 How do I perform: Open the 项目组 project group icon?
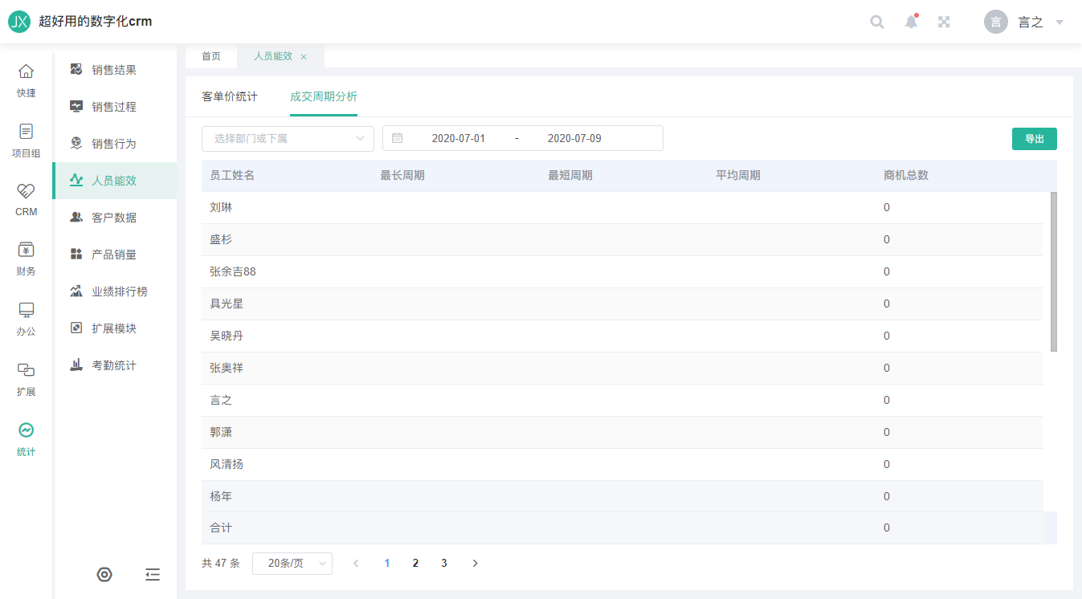27,139
